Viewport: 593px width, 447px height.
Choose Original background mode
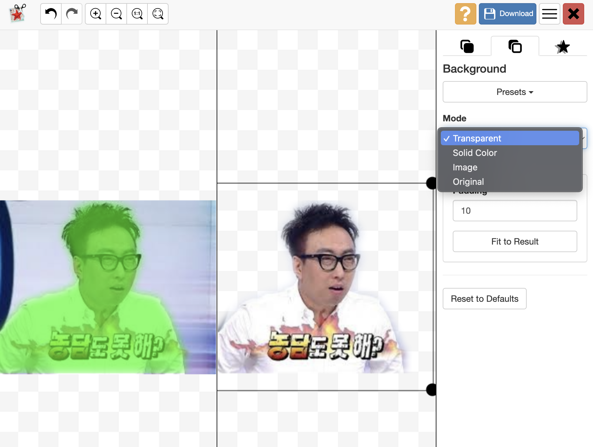(510, 182)
